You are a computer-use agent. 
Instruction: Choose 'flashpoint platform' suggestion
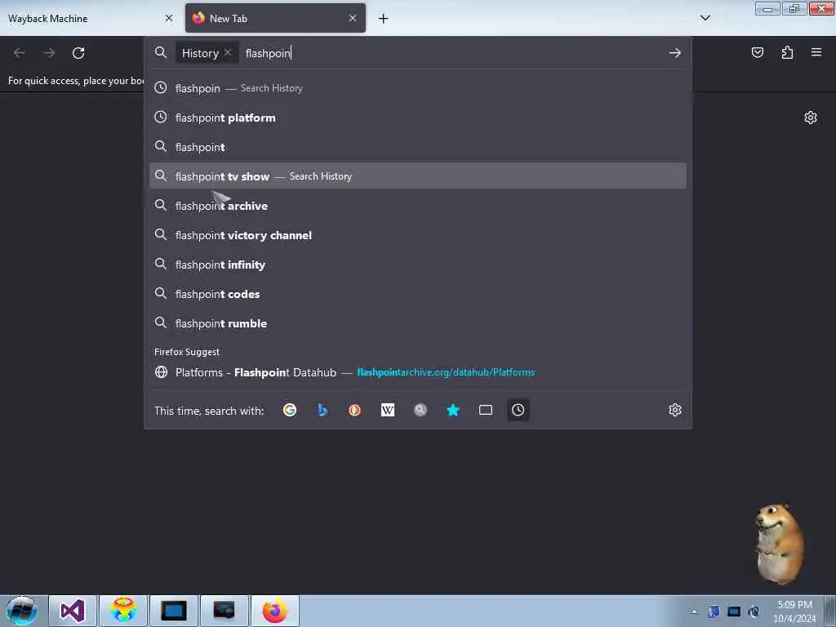[x=418, y=118]
